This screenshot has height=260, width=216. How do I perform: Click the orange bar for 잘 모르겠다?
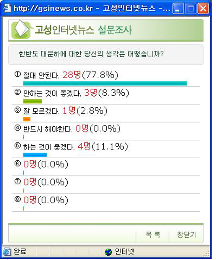coord(27,119)
